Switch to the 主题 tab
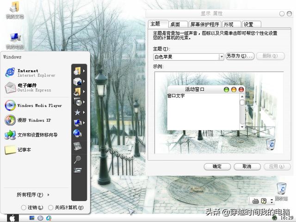 click(x=158, y=24)
